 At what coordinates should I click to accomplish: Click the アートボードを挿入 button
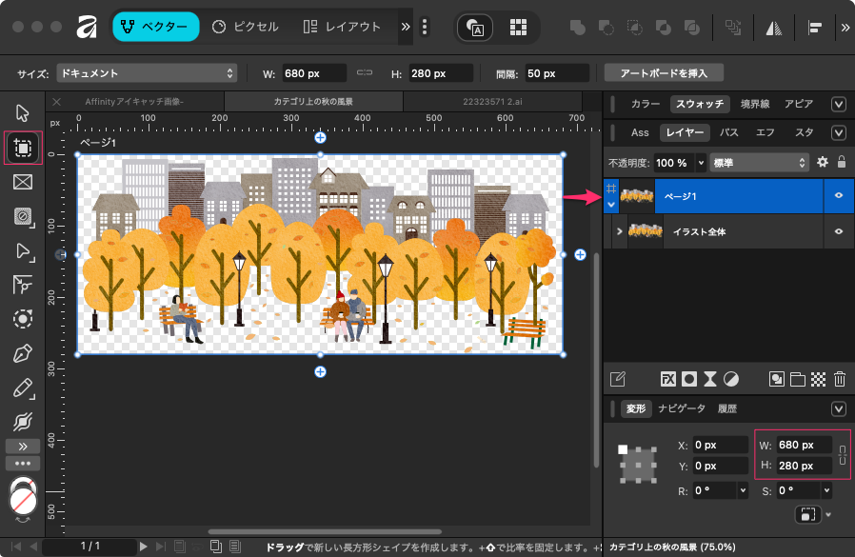pos(664,73)
